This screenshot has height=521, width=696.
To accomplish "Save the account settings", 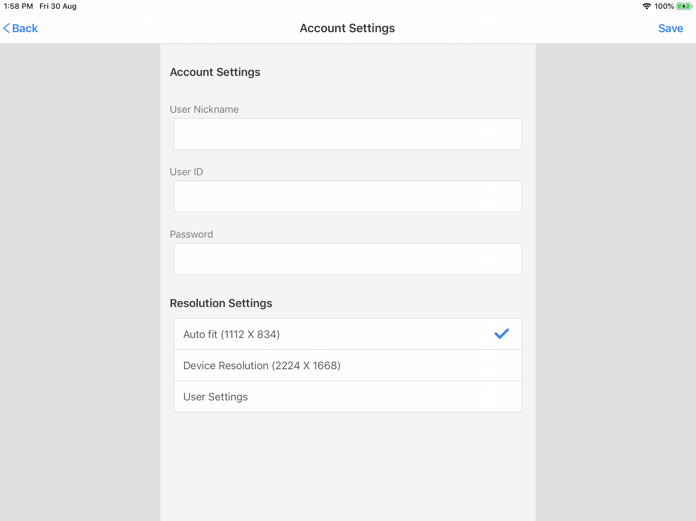I will click(x=671, y=28).
